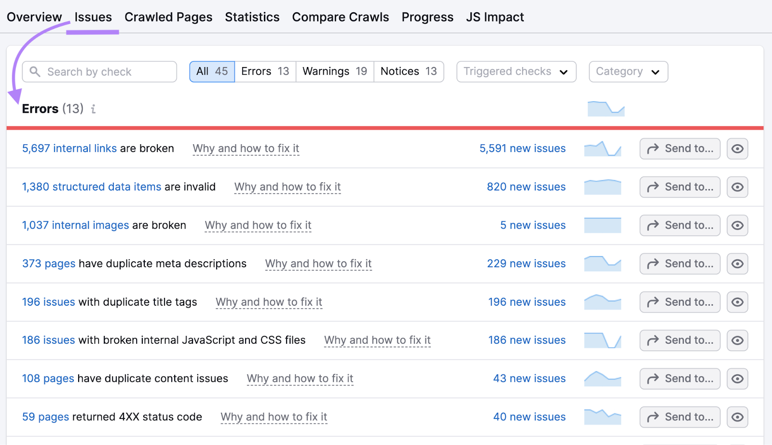This screenshot has width=772, height=445.
Task: Open trend chart for broken internal links
Action: 603,148
